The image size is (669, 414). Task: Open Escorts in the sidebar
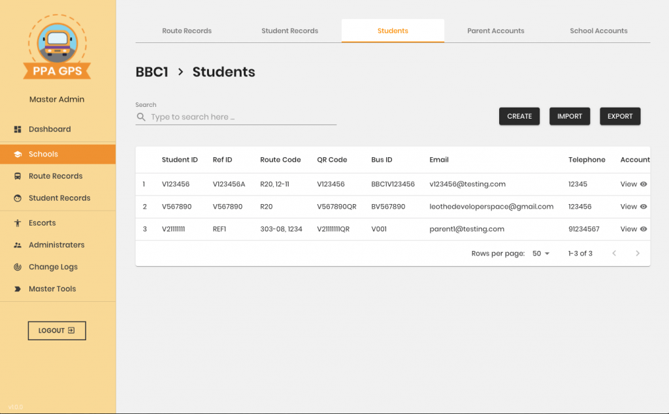57,223
